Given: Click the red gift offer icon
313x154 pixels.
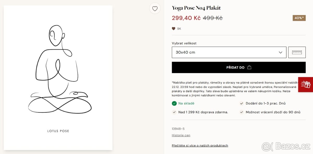Looking at the screenshot, I should point(306,84).
